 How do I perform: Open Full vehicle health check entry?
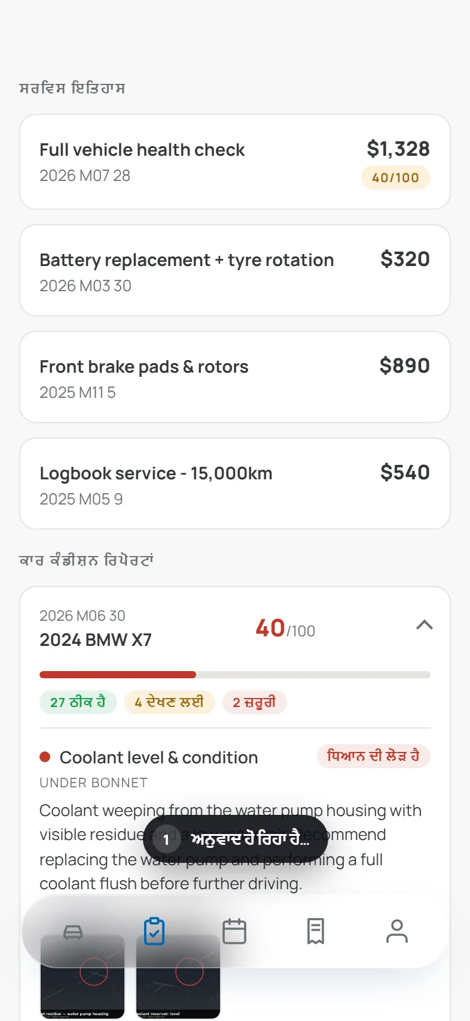point(235,162)
